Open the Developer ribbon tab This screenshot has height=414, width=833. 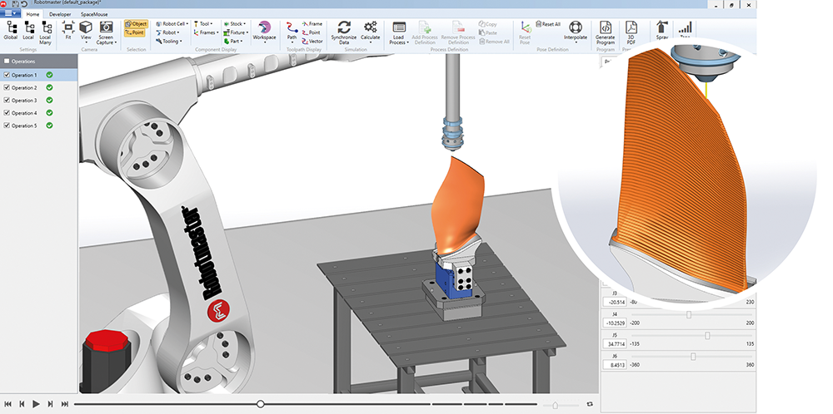60,14
